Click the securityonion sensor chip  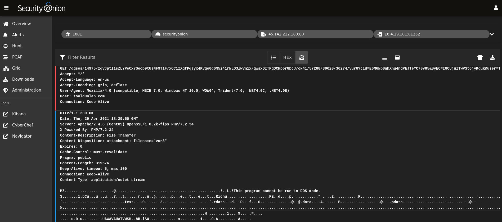204,34
